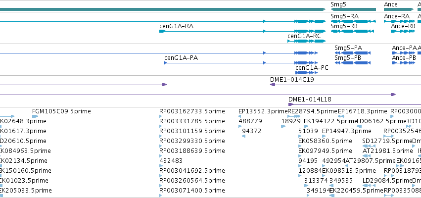Select the Smg5-PA protein glyph

(353, 53)
